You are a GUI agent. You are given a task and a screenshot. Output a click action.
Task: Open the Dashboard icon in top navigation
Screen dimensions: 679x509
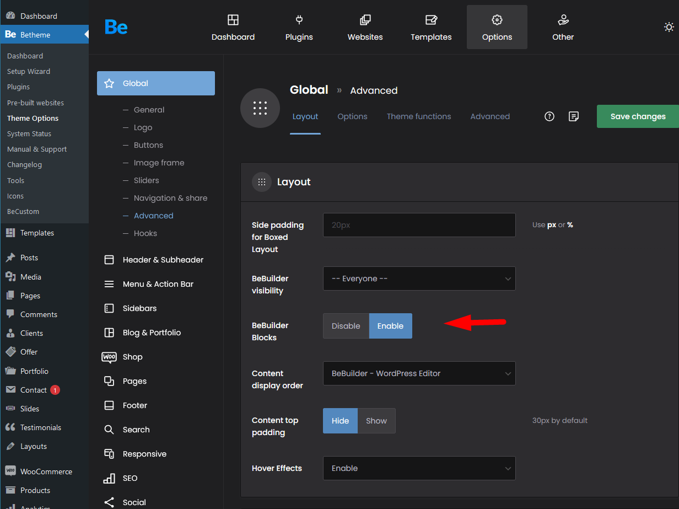233,20
